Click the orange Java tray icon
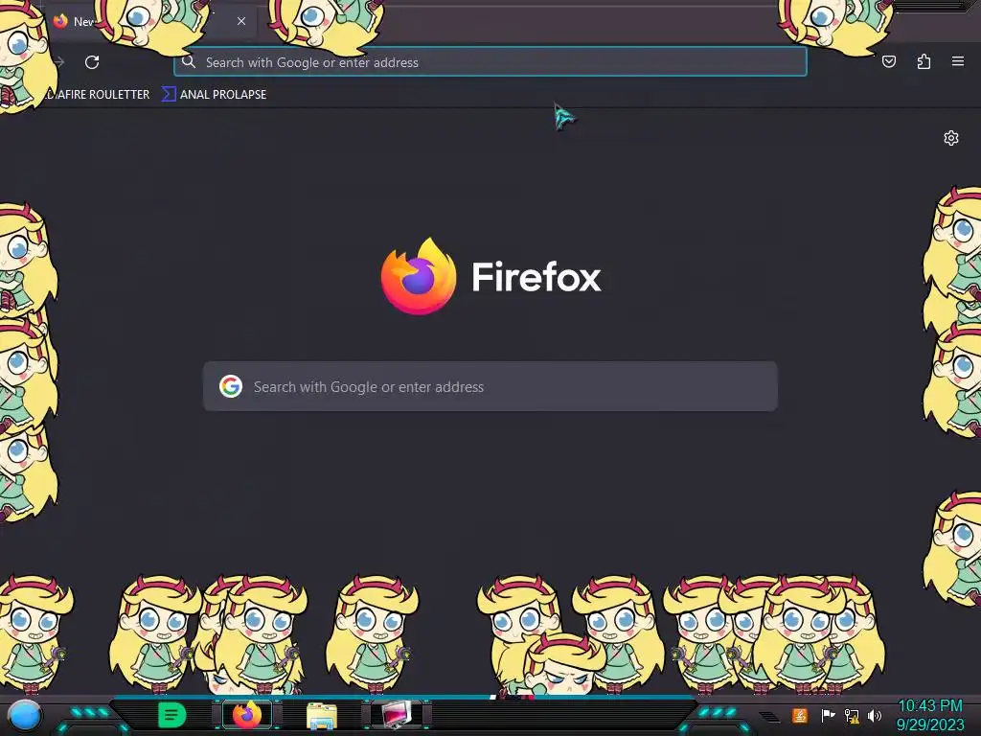Viewport: 981px width, 736px height. pyautogui.click(x=800, y=715)
